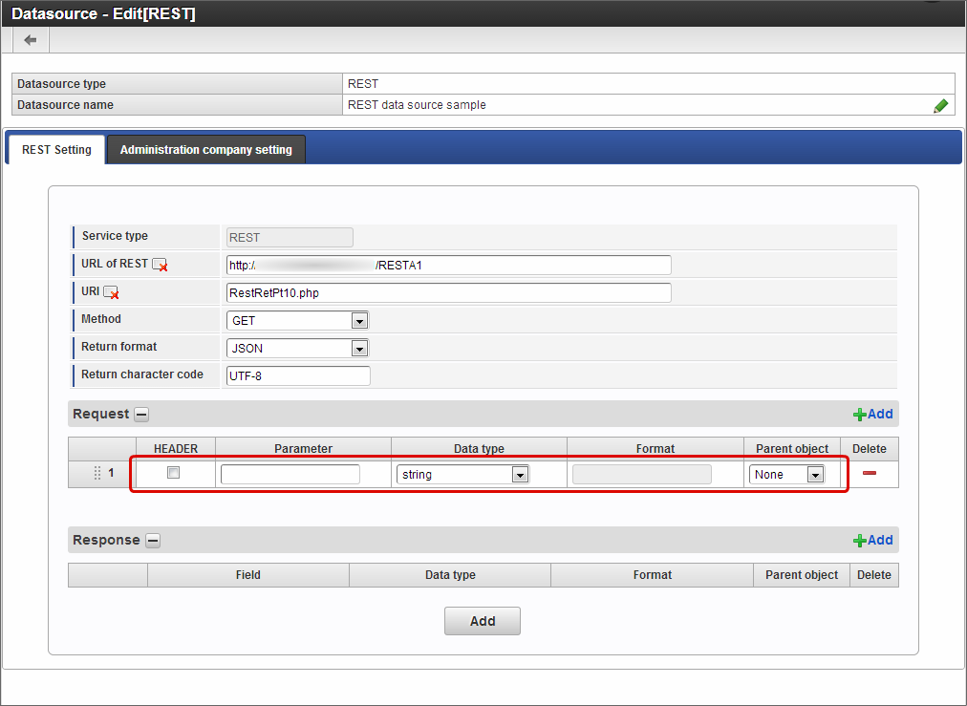This screenshot has width=967, height=706.
Task: Click the 'Return character code' label
Action: tap(142, 374)
